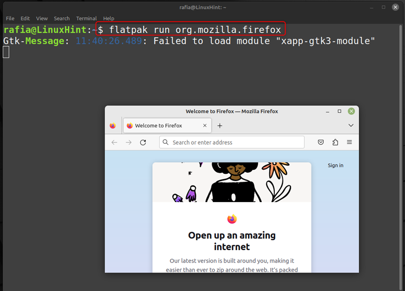
Task: Click the Search or enter address field
Action: point(232,142)
